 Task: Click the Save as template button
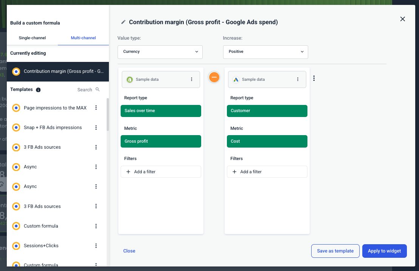(335, 251)
